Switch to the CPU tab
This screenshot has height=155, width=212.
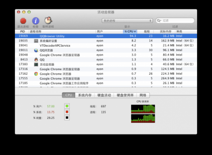[x=69, y=95]
